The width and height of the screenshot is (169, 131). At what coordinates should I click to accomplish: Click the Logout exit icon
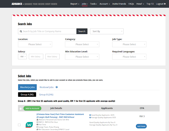[165, 4]
